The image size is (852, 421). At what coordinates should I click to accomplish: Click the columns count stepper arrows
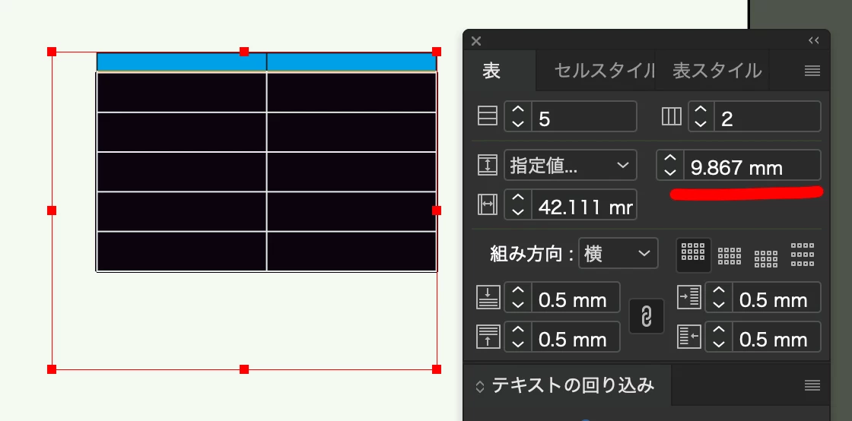click(701, 116)
